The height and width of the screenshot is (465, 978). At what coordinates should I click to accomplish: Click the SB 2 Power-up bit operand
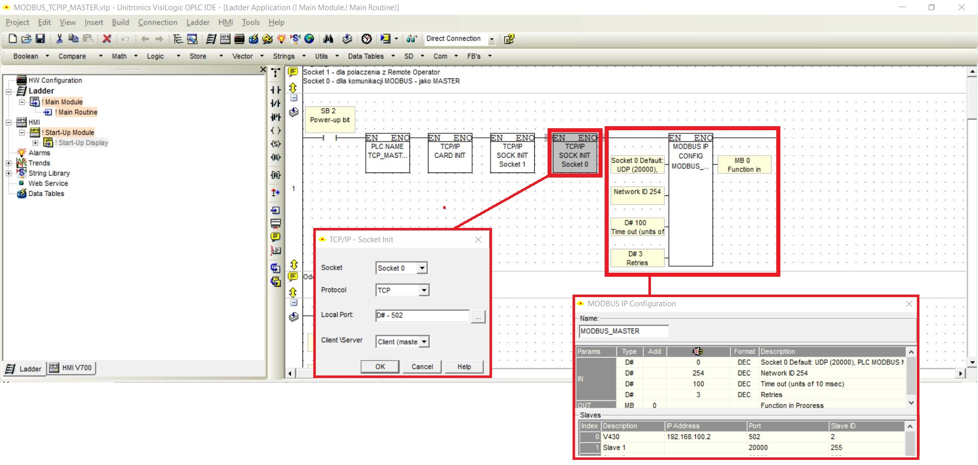pos(330,119)
